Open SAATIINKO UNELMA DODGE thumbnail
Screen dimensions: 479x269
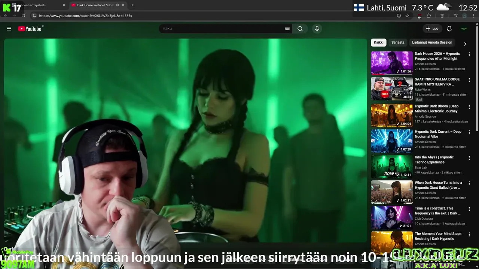point(392,89)
